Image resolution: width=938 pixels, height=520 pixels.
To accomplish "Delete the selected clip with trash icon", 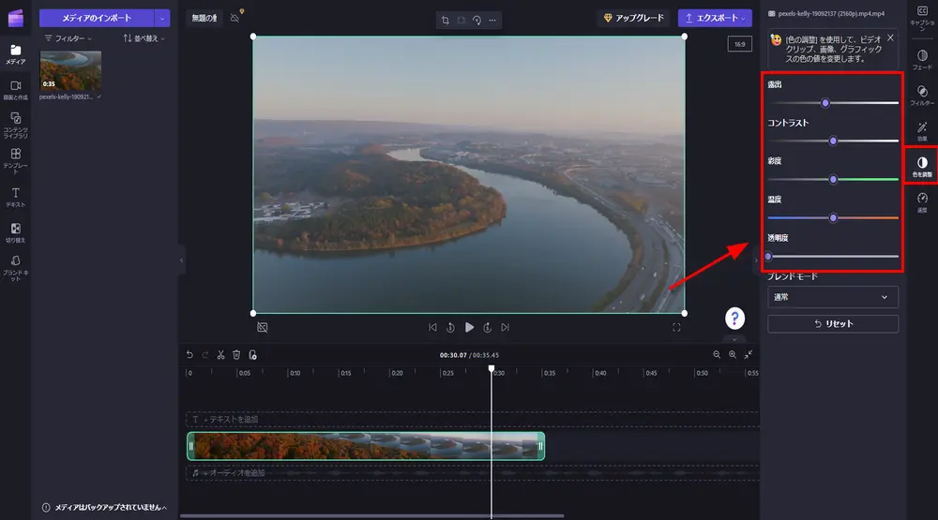I will (x=236, y=355).
